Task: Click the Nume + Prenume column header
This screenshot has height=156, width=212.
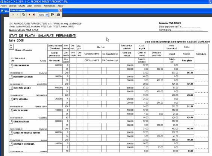Action: [x=24, y=50]
